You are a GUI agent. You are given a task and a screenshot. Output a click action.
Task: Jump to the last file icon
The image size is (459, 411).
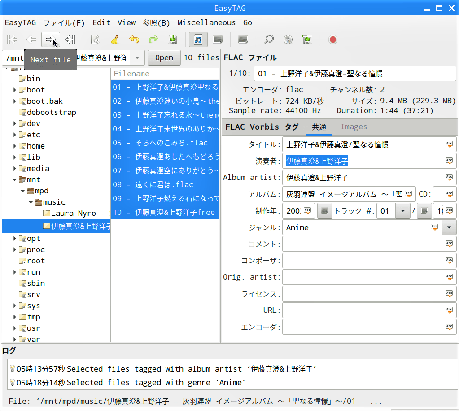[x=70, y=39]
